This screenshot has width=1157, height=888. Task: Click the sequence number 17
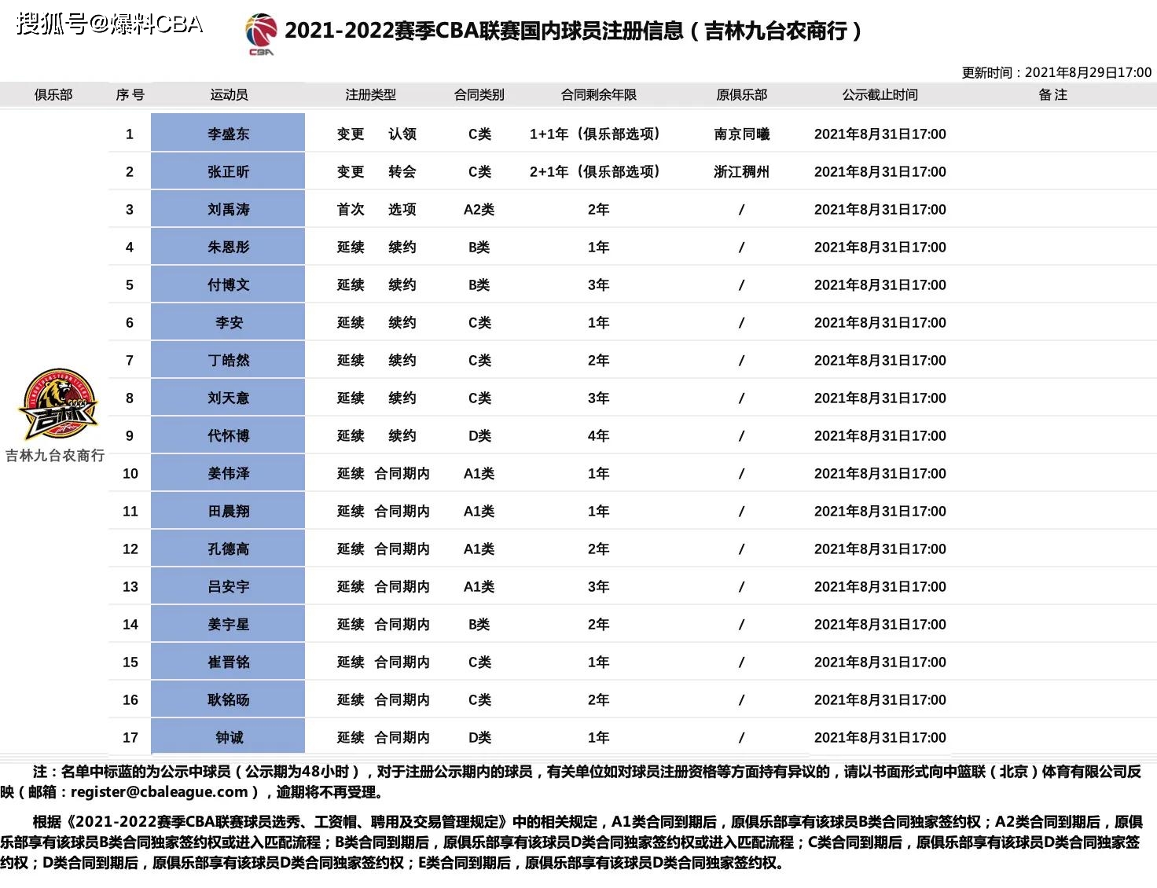130,738
